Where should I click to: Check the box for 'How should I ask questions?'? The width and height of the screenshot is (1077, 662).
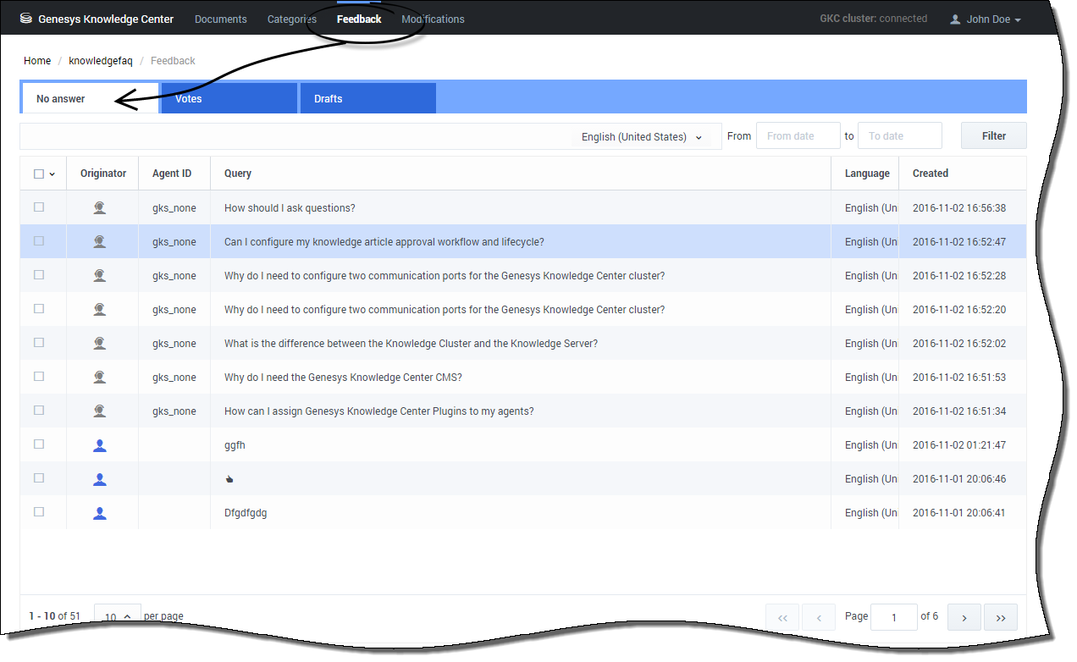(x=39, y=207)
